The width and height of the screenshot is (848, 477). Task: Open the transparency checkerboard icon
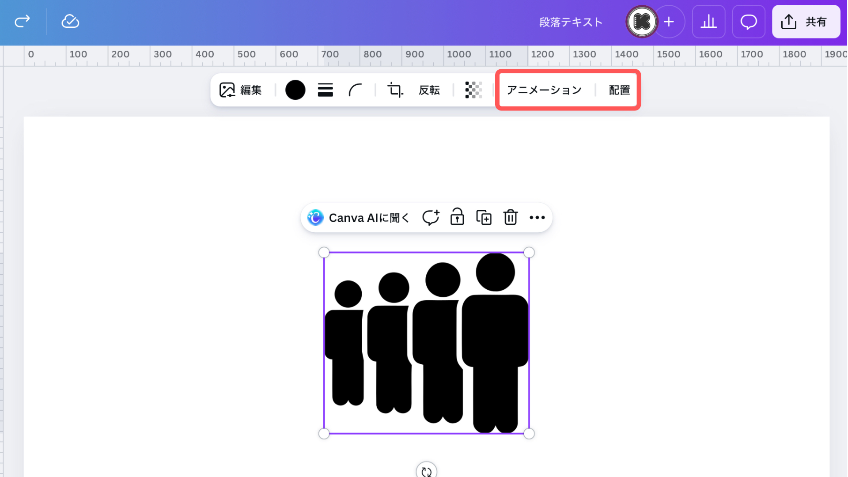click(473, 90)
